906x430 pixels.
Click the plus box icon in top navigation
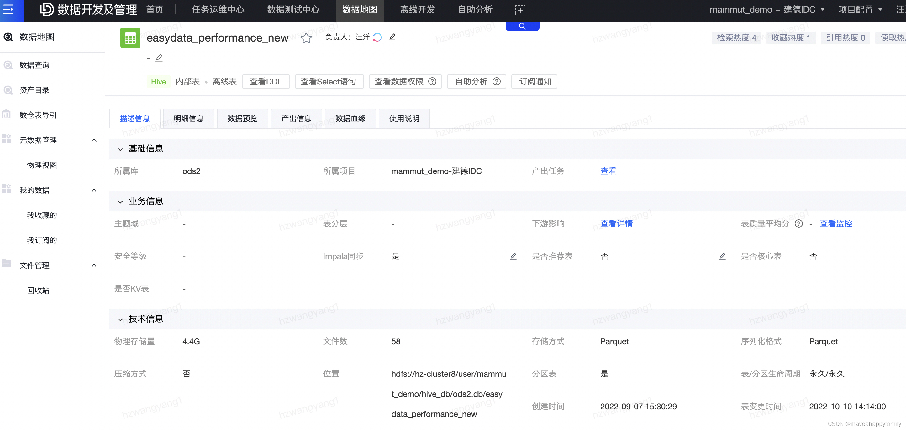520,10
